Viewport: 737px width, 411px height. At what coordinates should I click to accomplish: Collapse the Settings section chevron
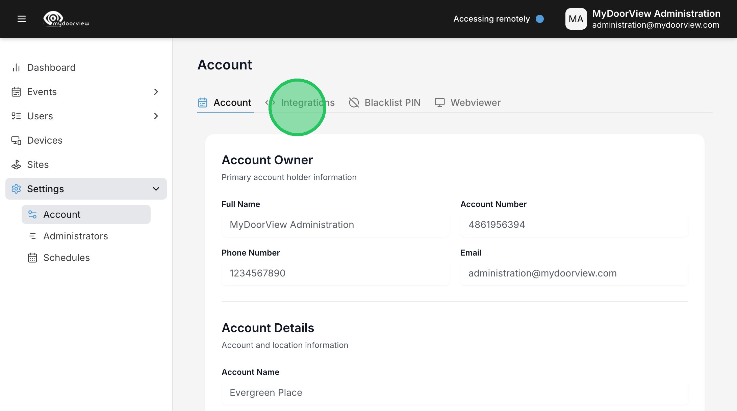(156, 189)
